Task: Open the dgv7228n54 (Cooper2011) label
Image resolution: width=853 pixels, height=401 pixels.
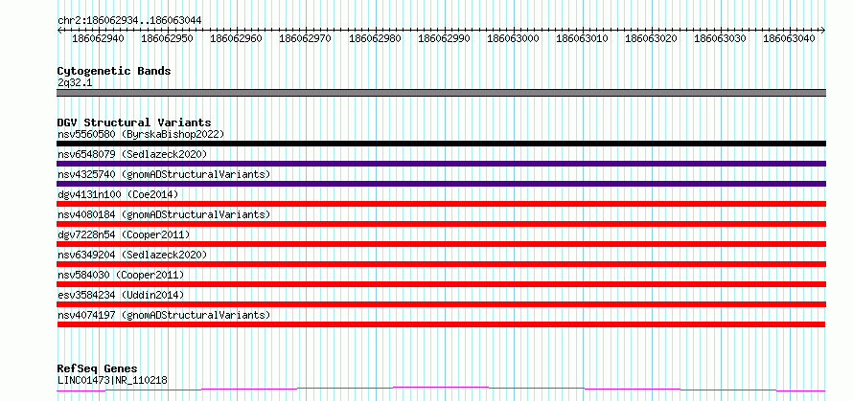Action: (124, 234)
